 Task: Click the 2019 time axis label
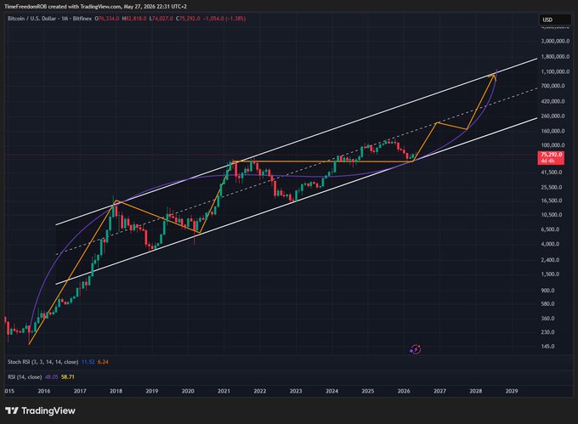[x=152, y=391]
